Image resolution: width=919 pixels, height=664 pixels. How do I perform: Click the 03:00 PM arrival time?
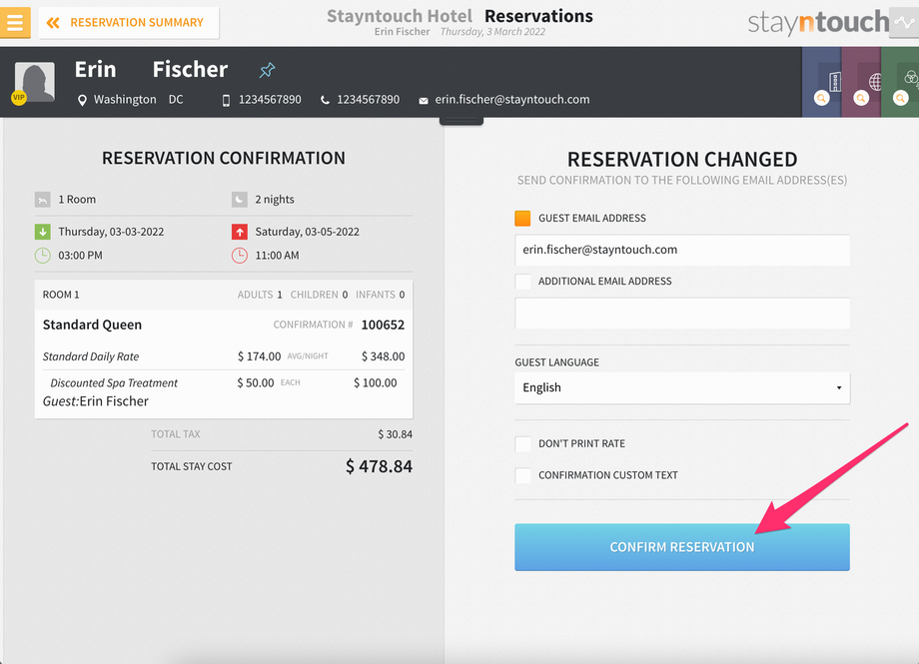tap(80, 256)
